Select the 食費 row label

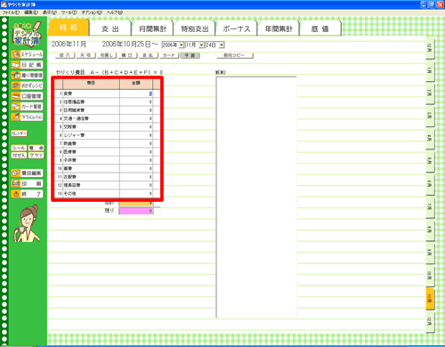coord(68,93)
